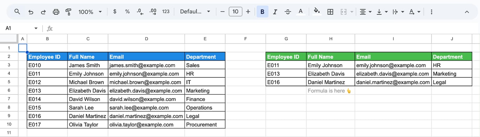Click the 'Formula is here' cell
The height and width of the screenshot is (137, 480).
point(330,90)
